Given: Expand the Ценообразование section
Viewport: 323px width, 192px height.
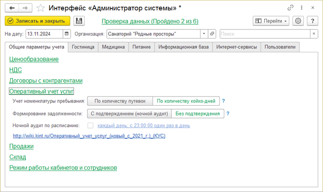Looking at the screenshot, I should click(34, 59).
